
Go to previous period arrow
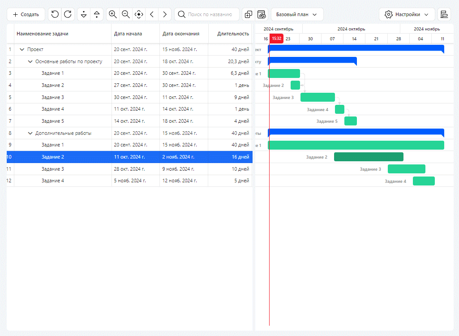[x=152, y=14]
